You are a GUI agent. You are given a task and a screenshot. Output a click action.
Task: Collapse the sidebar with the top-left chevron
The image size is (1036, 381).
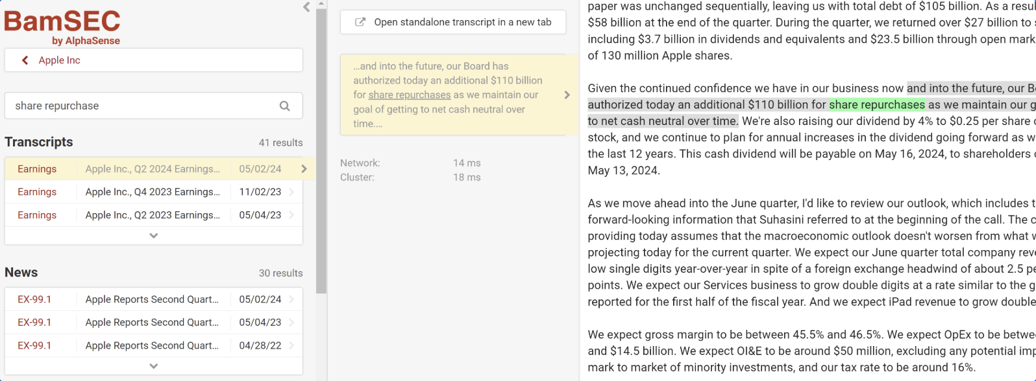pyautogui.click(x=306, y=8)
